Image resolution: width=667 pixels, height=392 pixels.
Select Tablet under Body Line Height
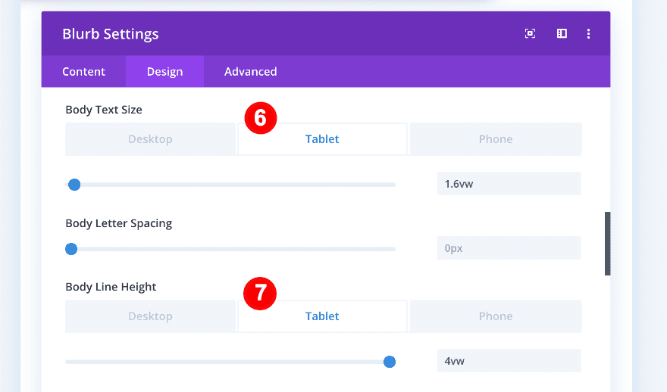(x=322, y=316)
